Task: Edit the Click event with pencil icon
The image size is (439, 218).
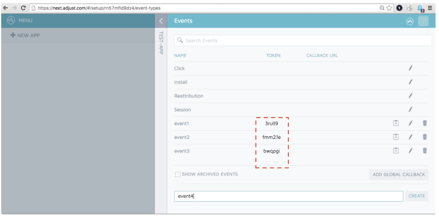Action: pyautogui.click(x=410, y=68)
